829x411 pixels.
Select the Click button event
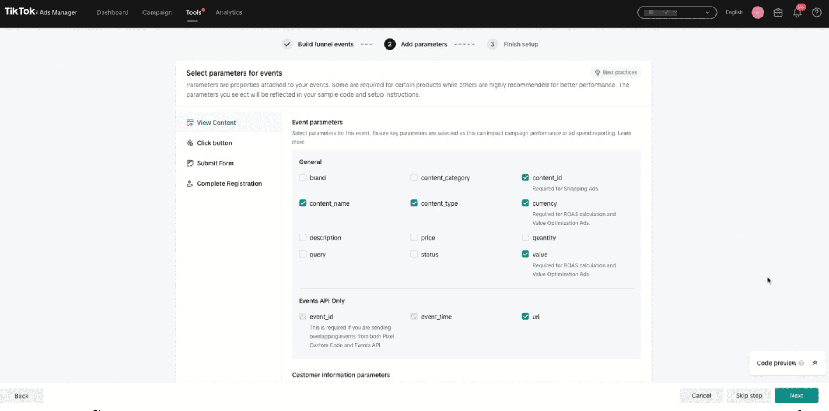coord(229,143)
